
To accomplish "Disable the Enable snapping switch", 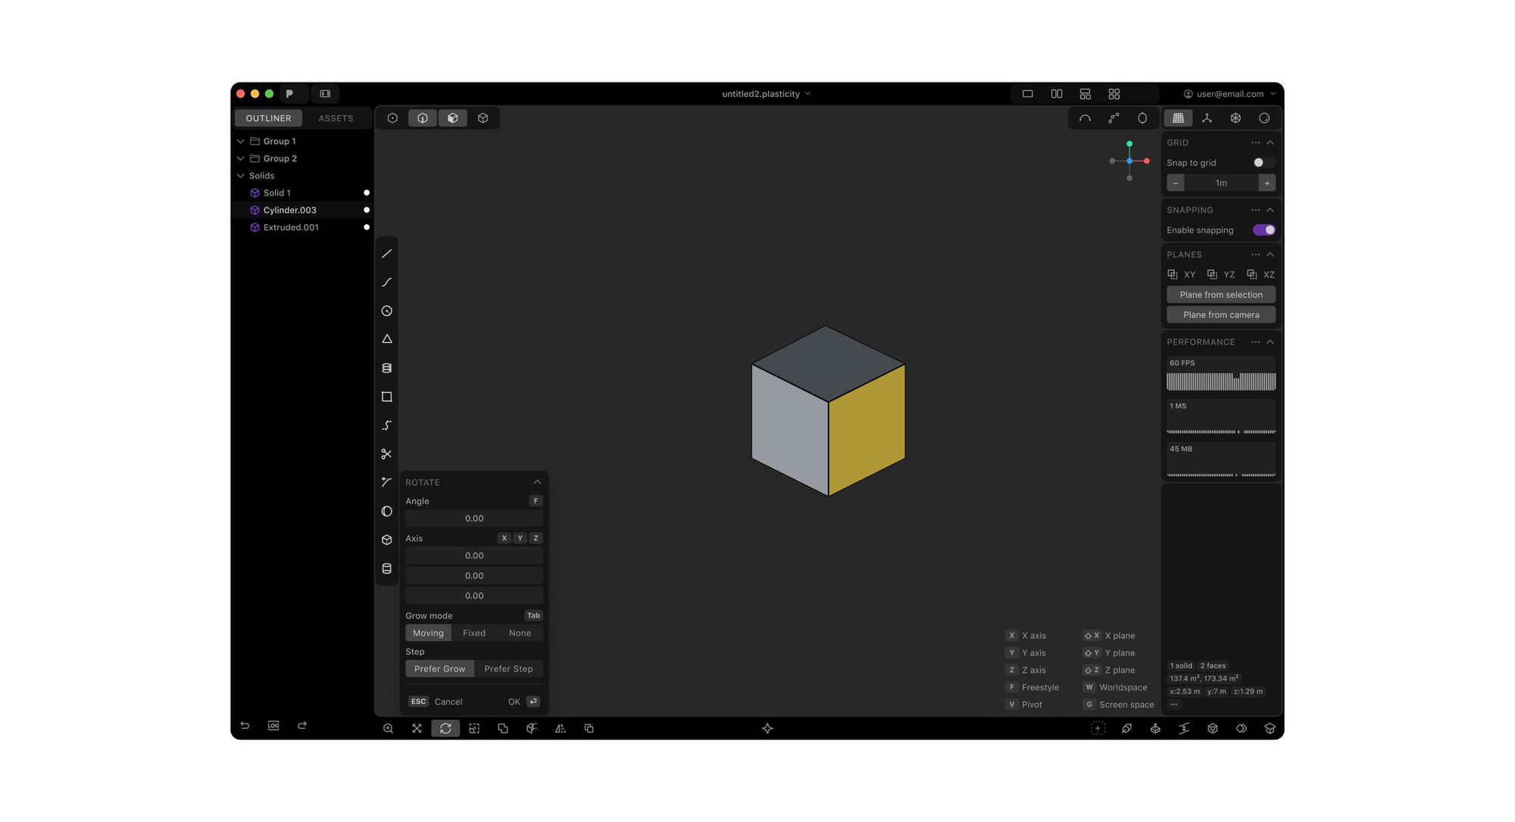I will [x=1264, y=230].
